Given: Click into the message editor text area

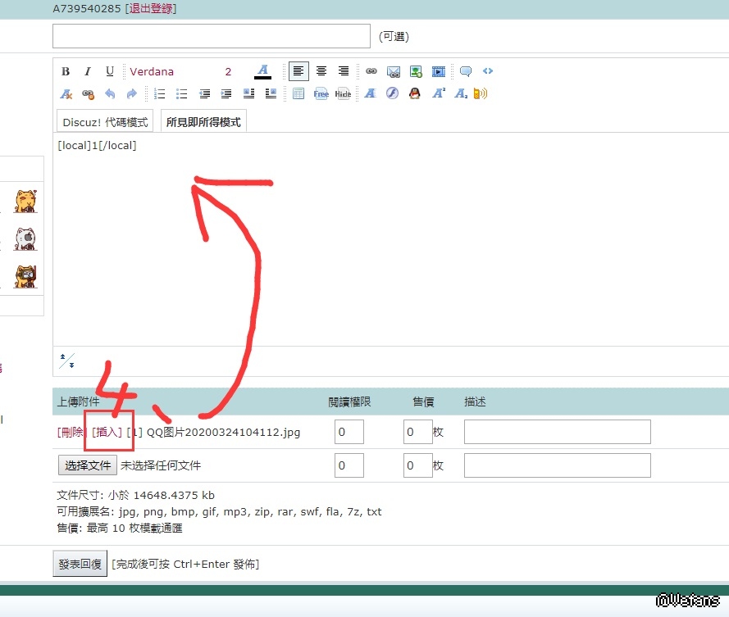Looking at the screenshot, I should [x=390, y=239].
